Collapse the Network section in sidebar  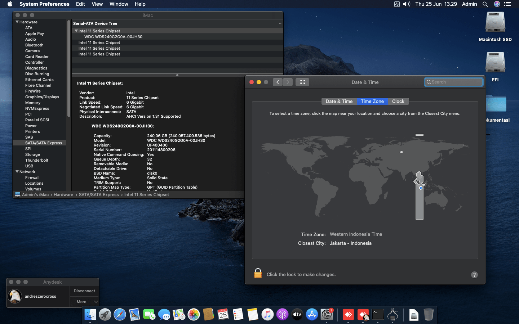(x=17, y=172)
